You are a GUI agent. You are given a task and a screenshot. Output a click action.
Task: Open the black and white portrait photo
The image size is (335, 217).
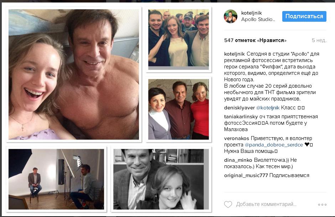coord(161,179)
